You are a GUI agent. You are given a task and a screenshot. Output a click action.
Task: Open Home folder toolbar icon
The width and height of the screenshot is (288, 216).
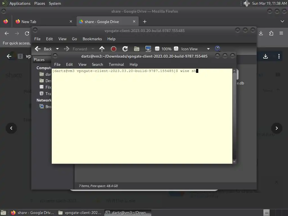136,49
